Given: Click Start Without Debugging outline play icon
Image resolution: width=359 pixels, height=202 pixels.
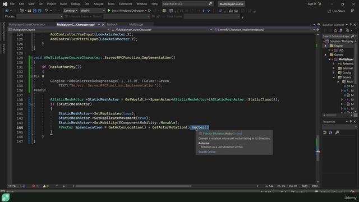Looking at the screenshot, I should pyautogui.click(x=150, y=11).
